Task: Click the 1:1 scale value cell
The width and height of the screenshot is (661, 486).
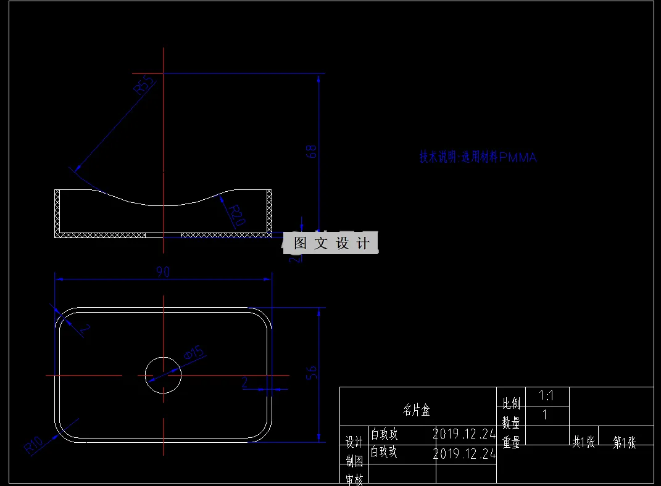Action: tap(547, 396)
